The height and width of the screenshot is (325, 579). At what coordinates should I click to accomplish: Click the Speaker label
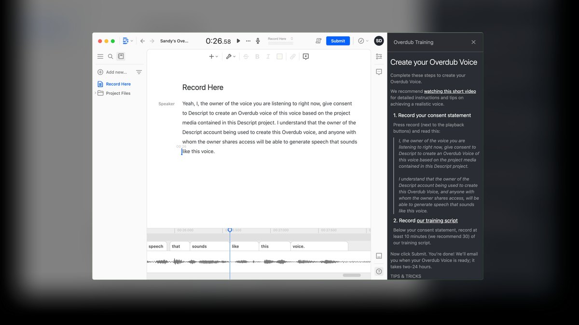pyautogui.click(x=166, y=104)
